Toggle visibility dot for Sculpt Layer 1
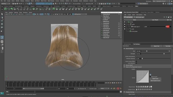The image size is (173, 97). tap(125, 27)
